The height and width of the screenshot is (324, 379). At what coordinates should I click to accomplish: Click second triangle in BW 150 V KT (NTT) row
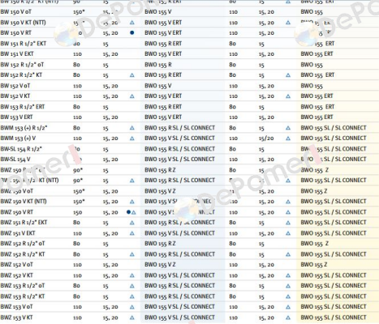[288, 23]
